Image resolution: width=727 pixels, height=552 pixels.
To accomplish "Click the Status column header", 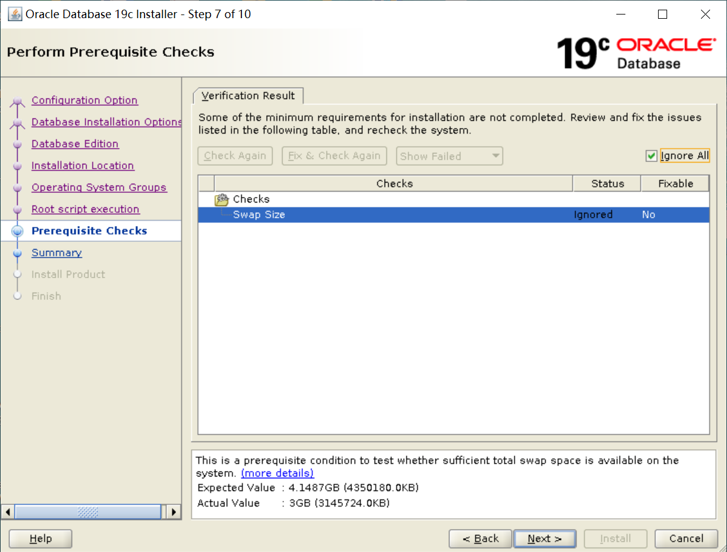I will coord(607,184).
